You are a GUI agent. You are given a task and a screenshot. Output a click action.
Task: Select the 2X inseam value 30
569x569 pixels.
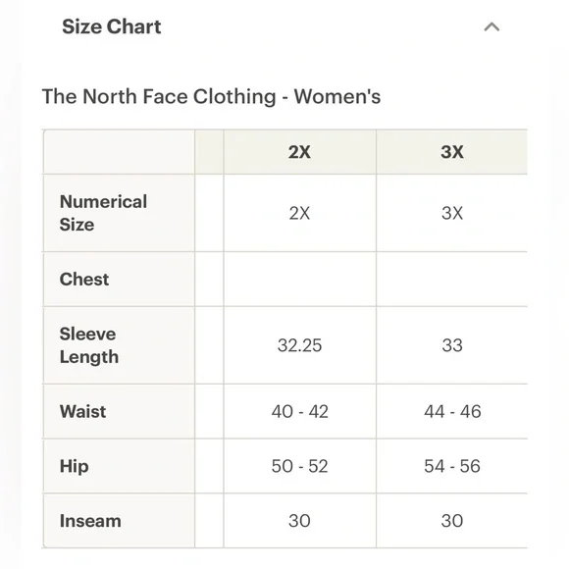tap(300, 521)
